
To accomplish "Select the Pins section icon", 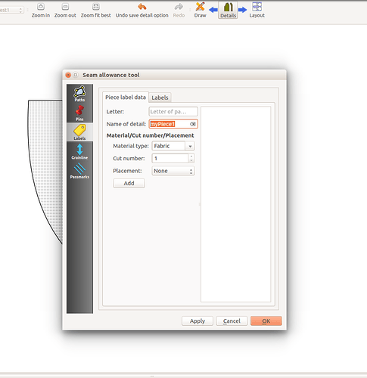I will pos(79,113).
